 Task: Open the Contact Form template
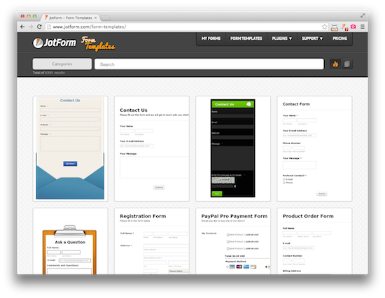[314, 149]
